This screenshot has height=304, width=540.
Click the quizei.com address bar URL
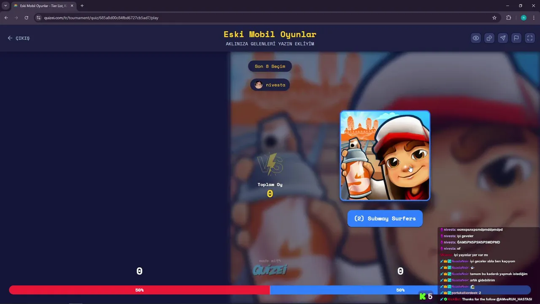[101, 18]
